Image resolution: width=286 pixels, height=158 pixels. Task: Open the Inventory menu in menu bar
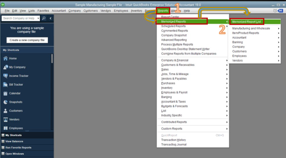click(136, 11)
